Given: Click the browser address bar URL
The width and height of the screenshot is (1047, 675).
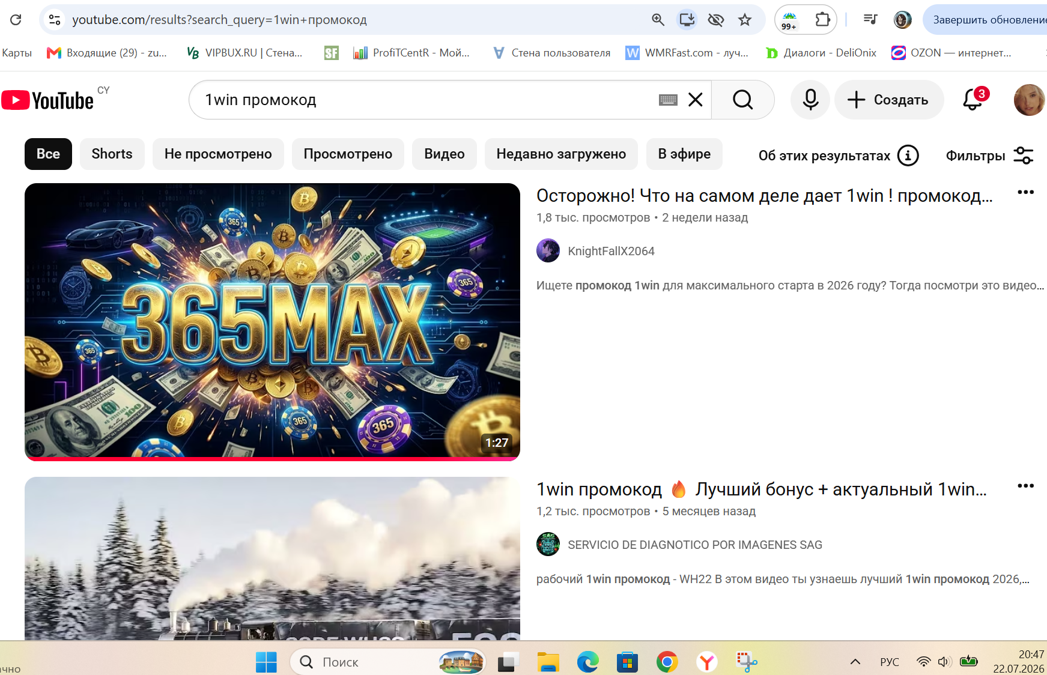Looking at the screenshot, I should 219,20.
